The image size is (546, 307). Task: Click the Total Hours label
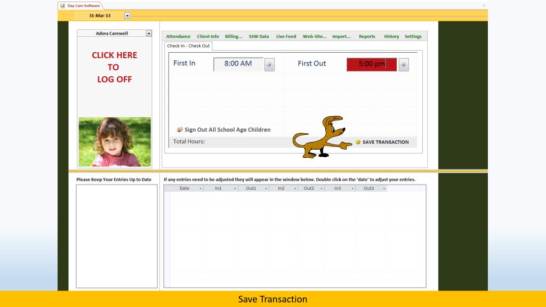click(x=189, y=141)
